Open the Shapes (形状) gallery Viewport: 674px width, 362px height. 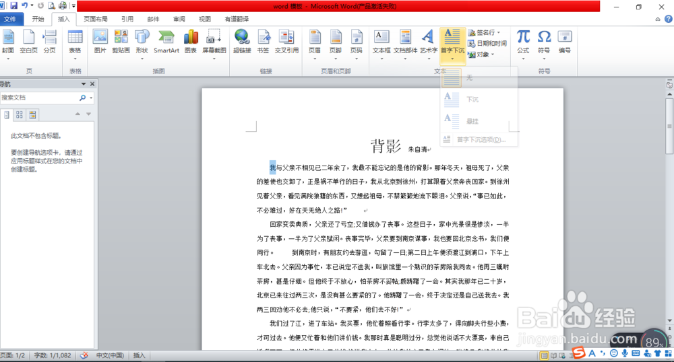coord(142,43)
